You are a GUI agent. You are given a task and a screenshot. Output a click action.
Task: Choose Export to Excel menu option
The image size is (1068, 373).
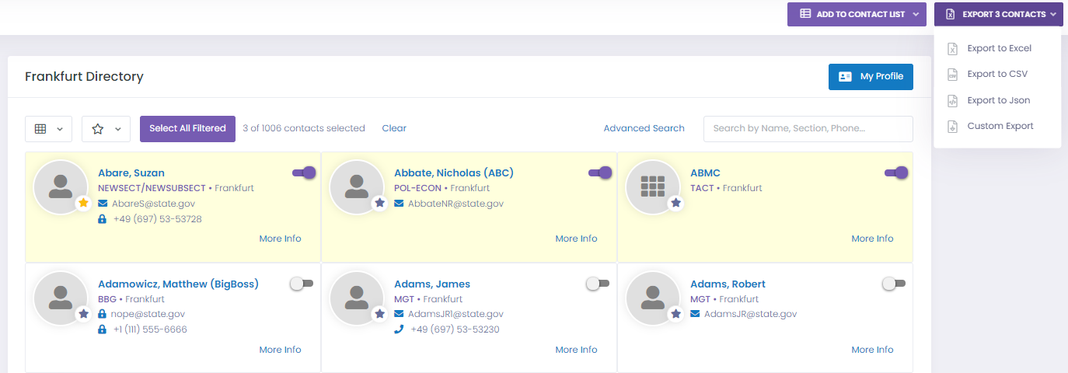click(999, 48)
